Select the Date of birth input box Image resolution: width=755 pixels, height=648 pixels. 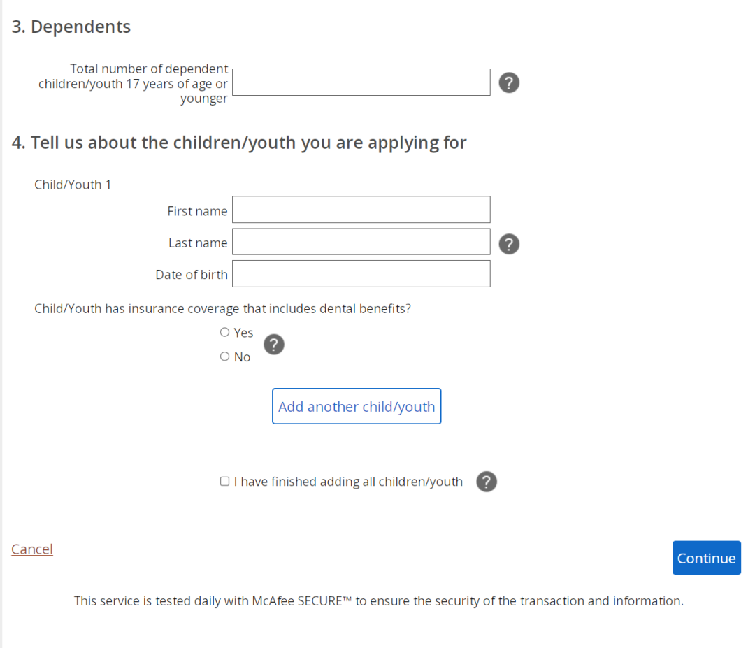pyautogui.click(x=361, y=273)
